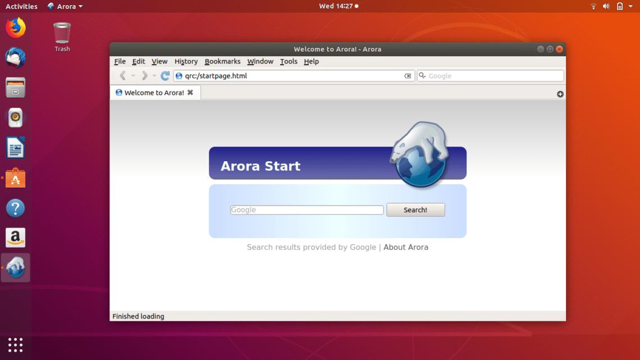
Task: Open the Back button history dropdown arrow
Action: pos(132,75)
